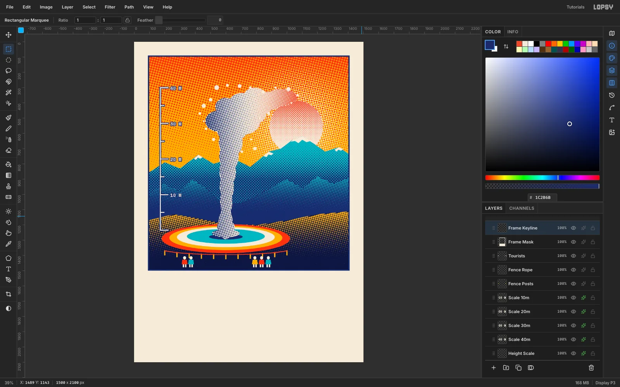The width and height of the screenshot is (620, 387).
Task: Select the Gradient tool
Action: (9, 175)
